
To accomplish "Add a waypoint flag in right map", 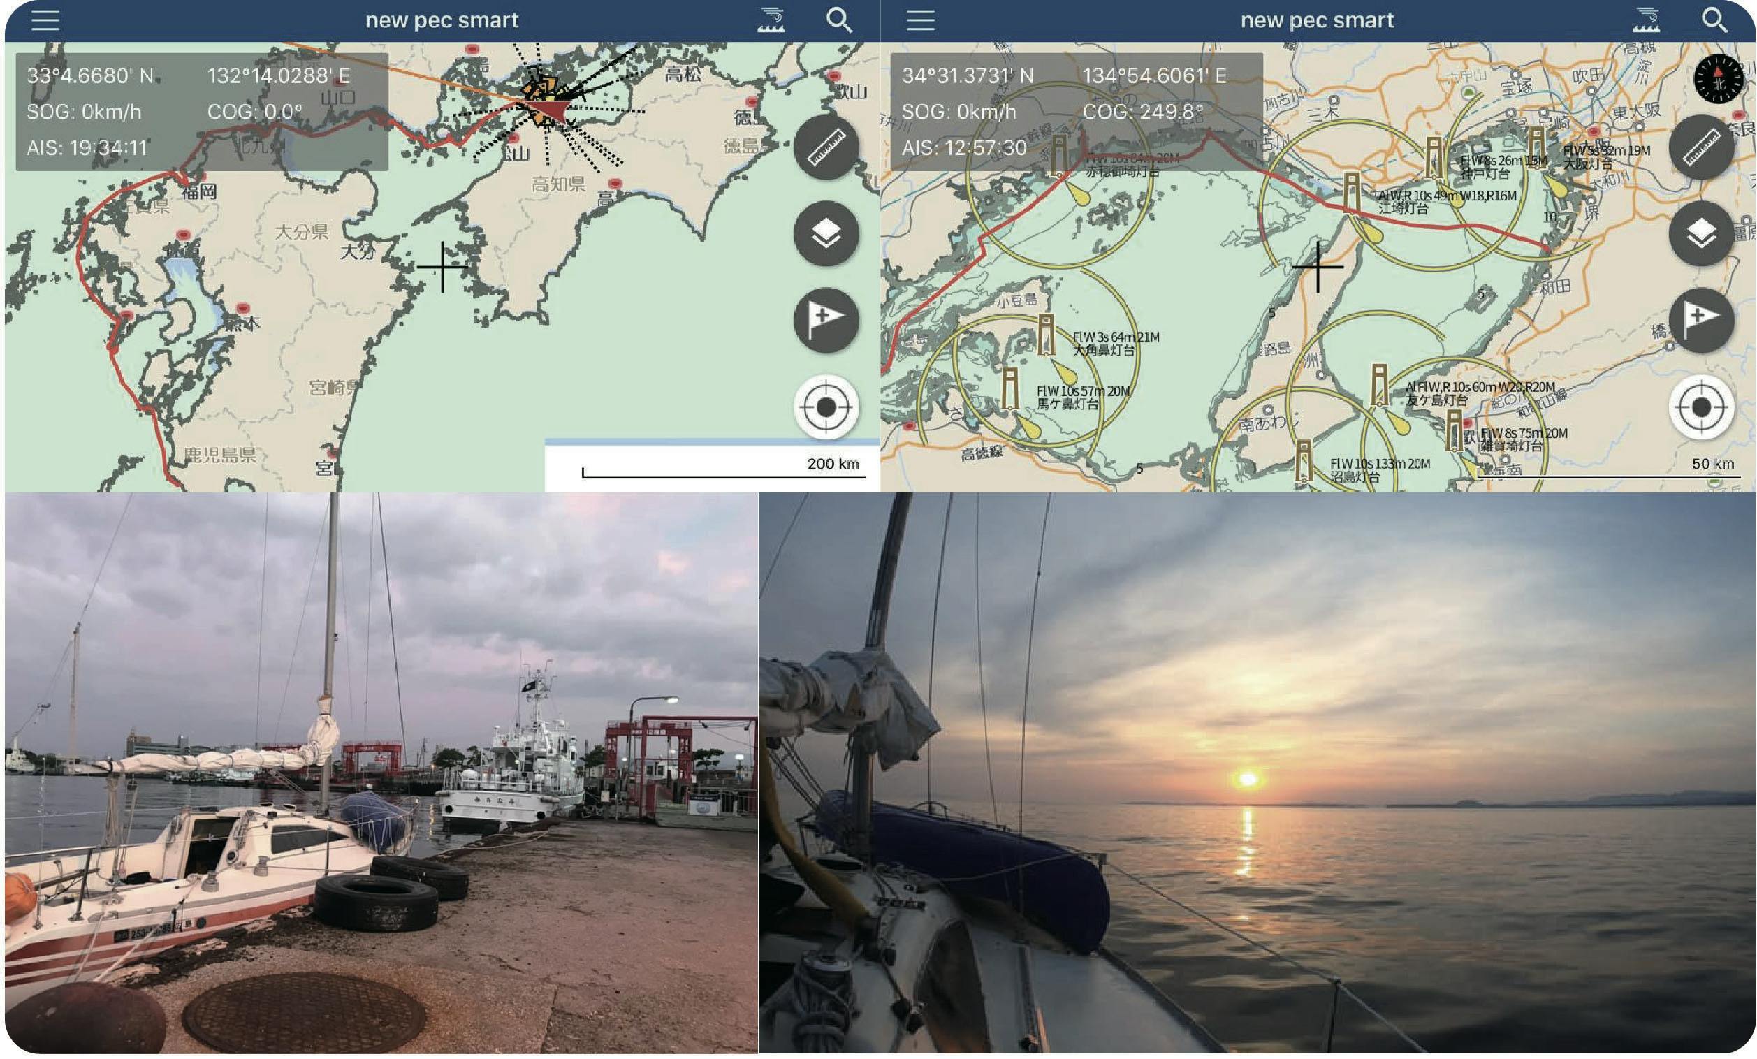I will (1701, 320).
